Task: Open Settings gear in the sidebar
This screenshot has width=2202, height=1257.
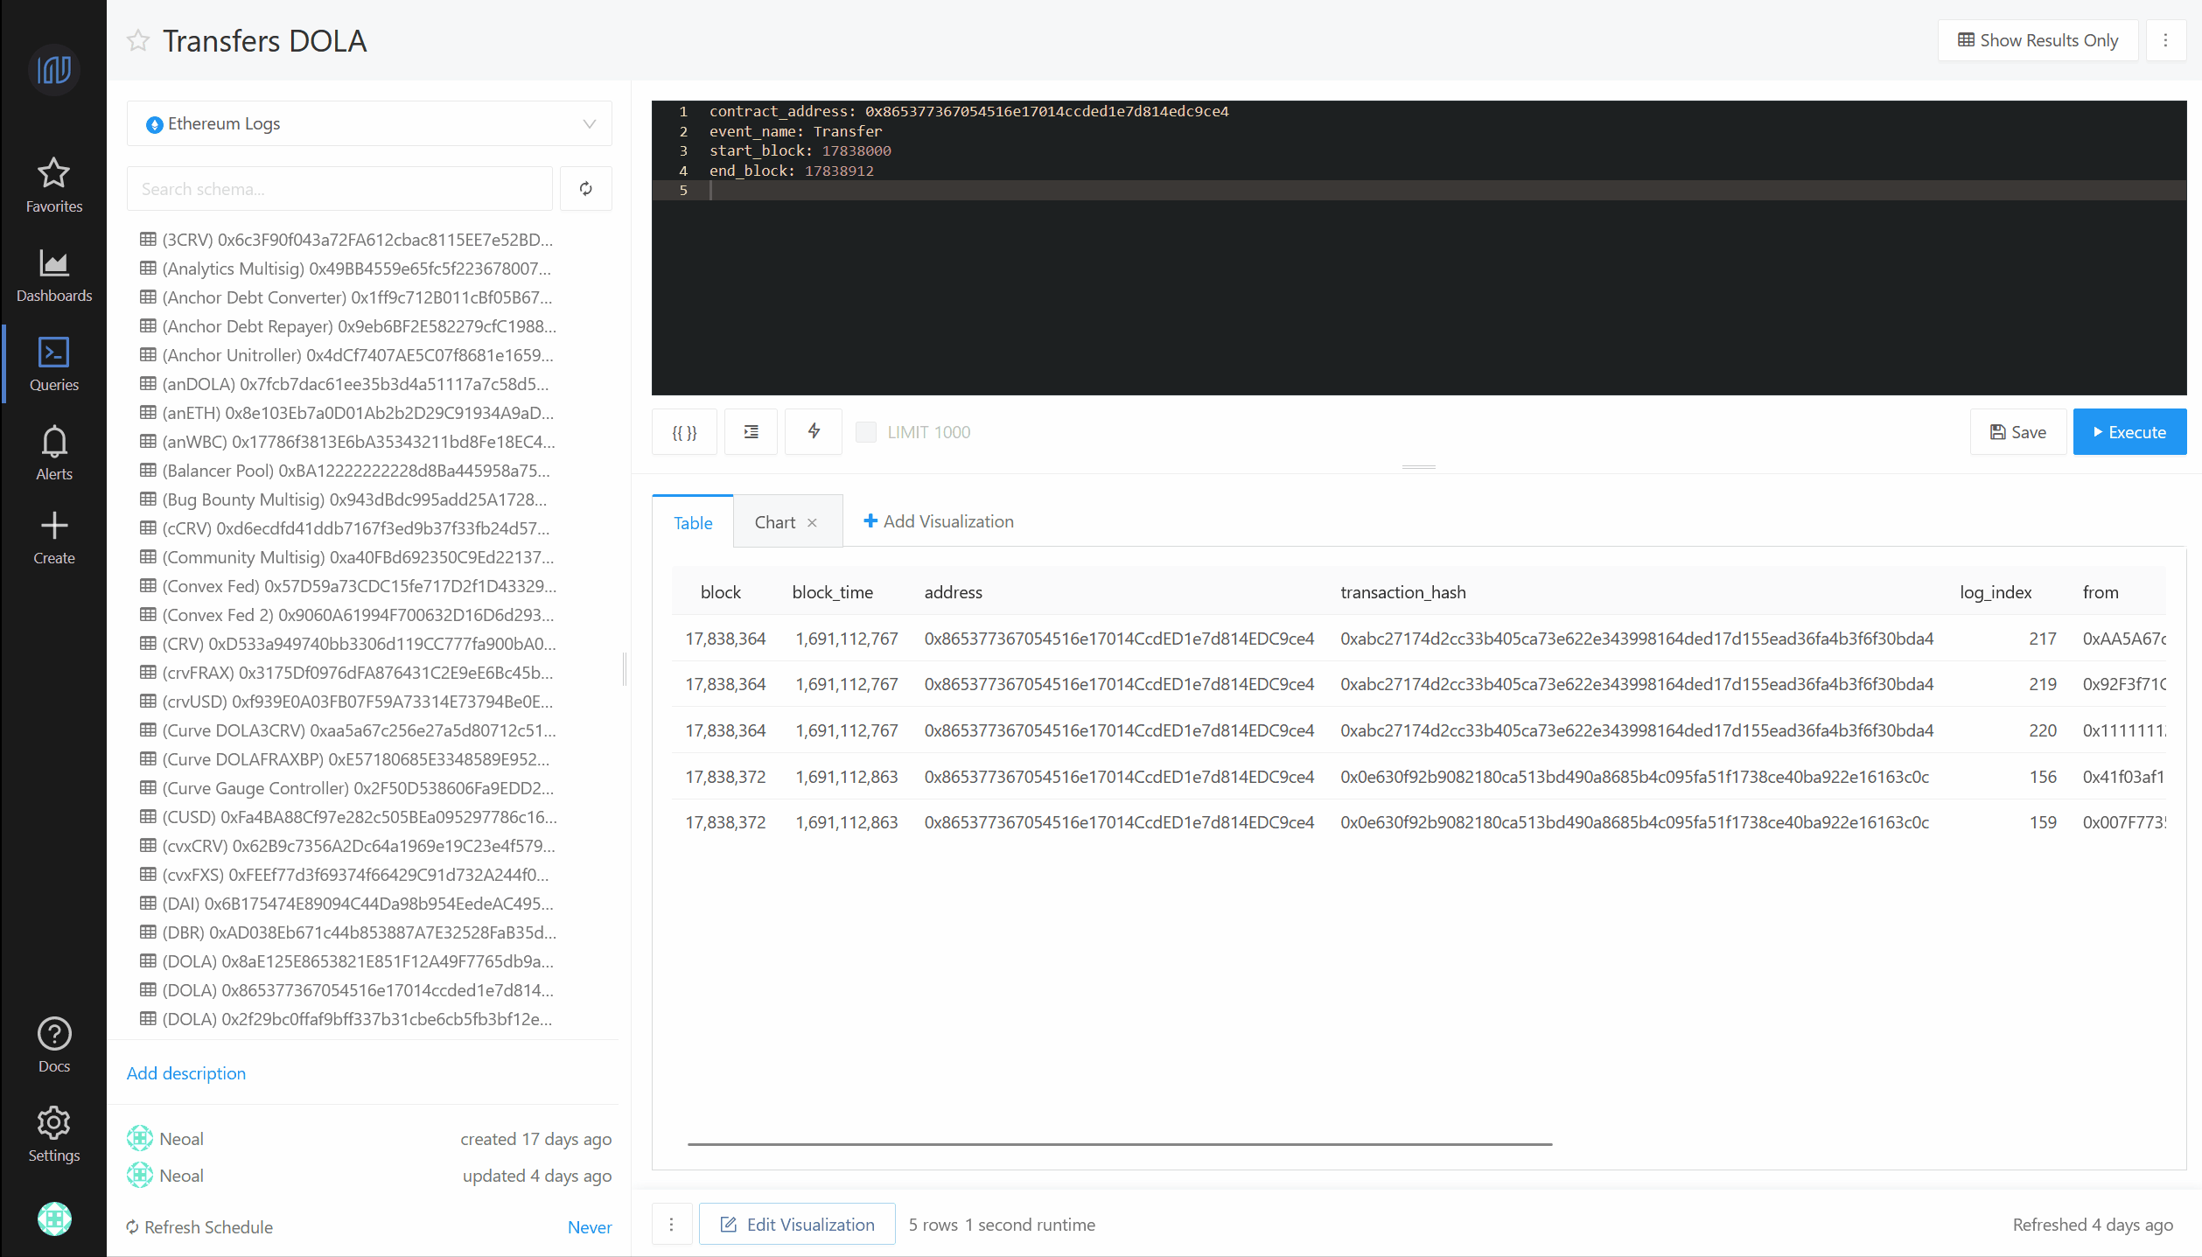Action: click(53, 1135)
